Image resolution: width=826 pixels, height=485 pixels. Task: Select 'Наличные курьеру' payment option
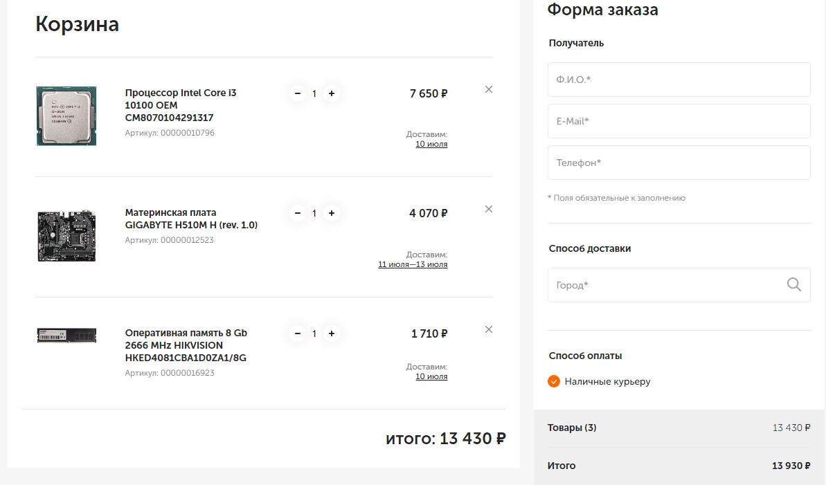click(x=554, y=381)
